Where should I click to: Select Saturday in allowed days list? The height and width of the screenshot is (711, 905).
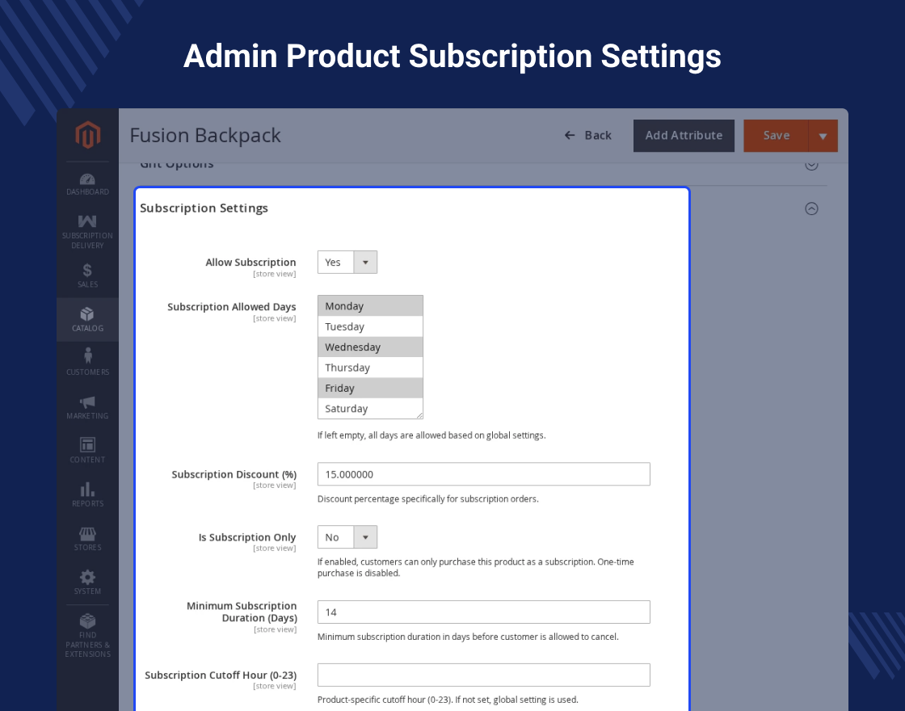coord(370,409)
